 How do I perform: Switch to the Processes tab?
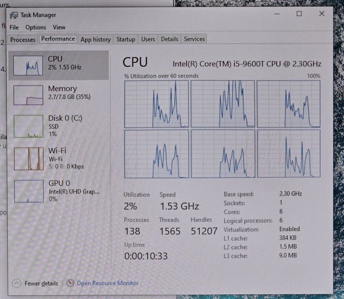point(23,40)
